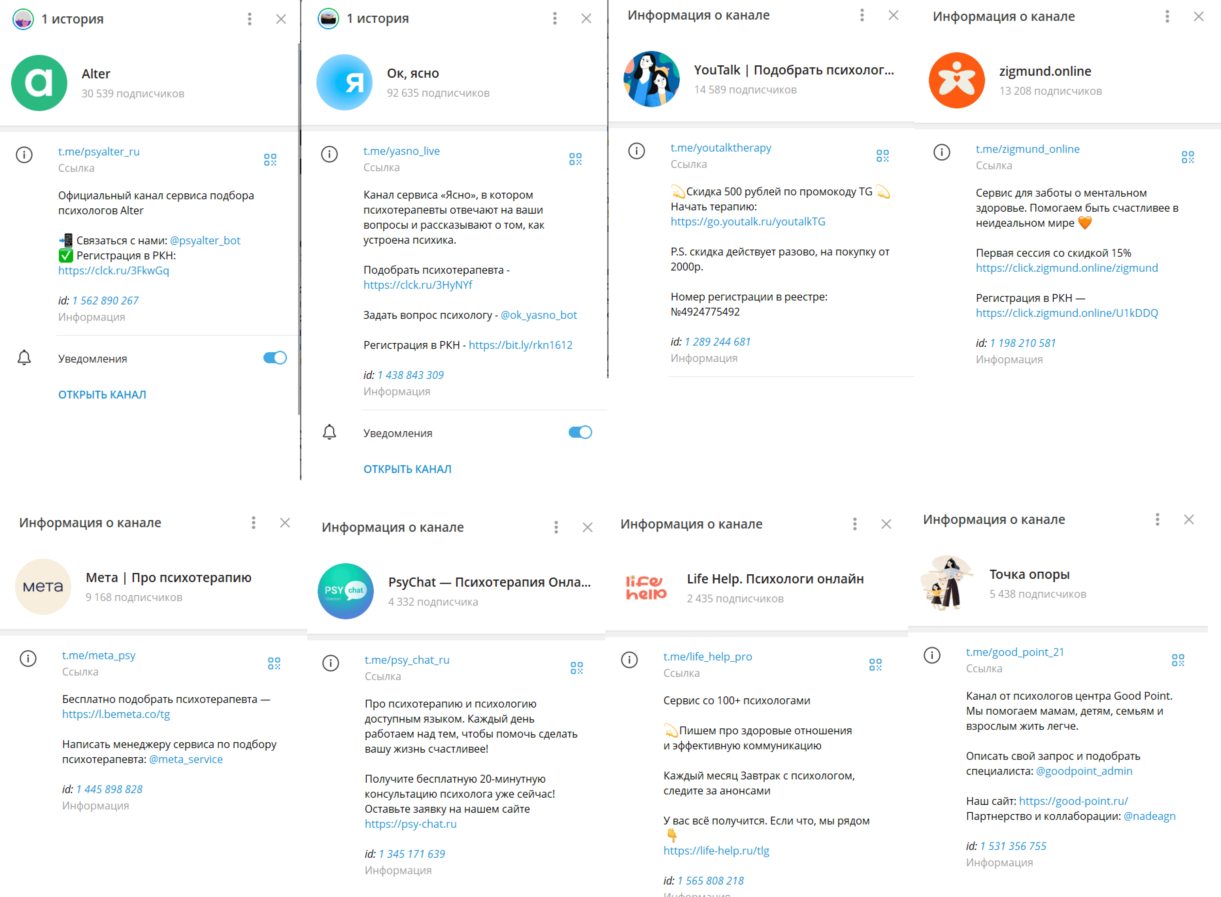Show QR code for youtalktherapy link
The width and height of the screenshot is (1221, 897).
pos(883,156)
